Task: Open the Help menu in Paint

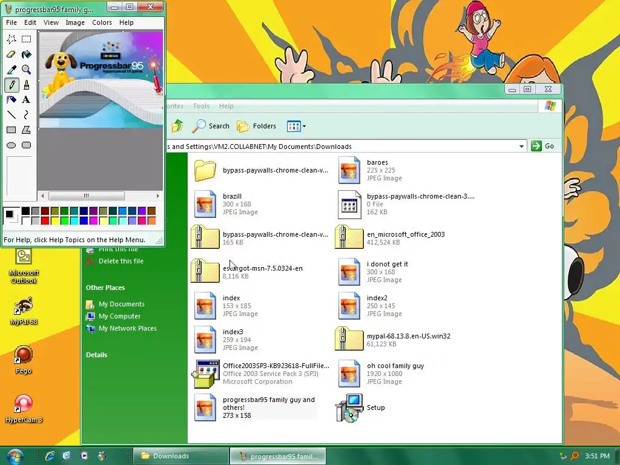Action: click(x=127, y=22)
